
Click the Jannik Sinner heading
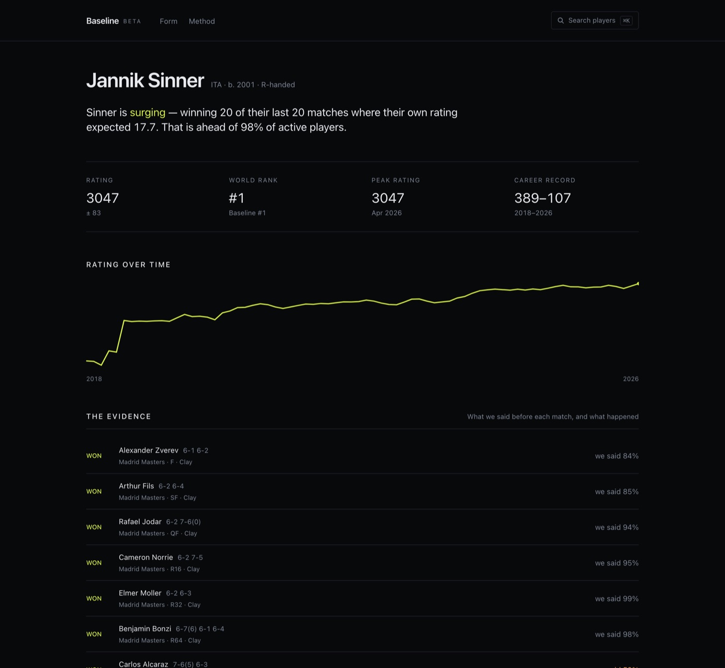click(x=145, y=80)
